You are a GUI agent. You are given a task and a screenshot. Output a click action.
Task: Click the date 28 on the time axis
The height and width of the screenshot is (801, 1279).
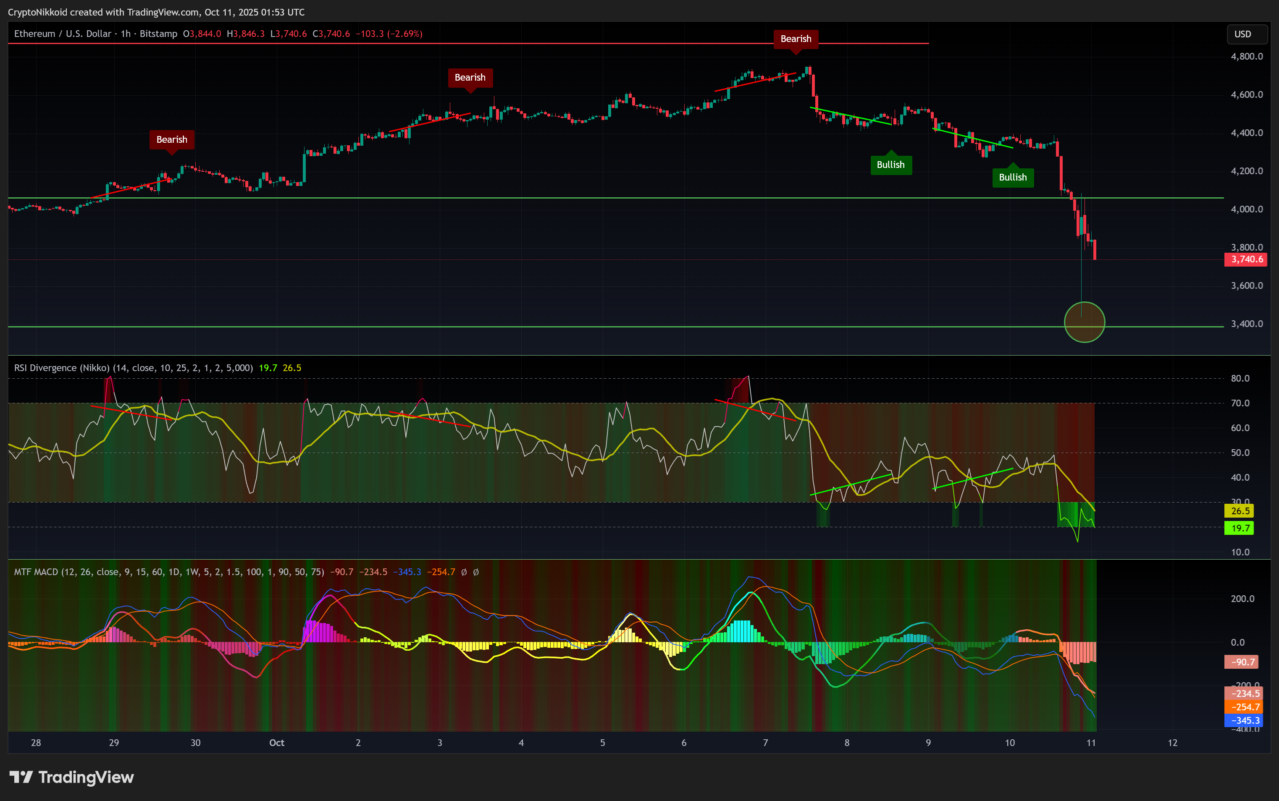[36, 743]
